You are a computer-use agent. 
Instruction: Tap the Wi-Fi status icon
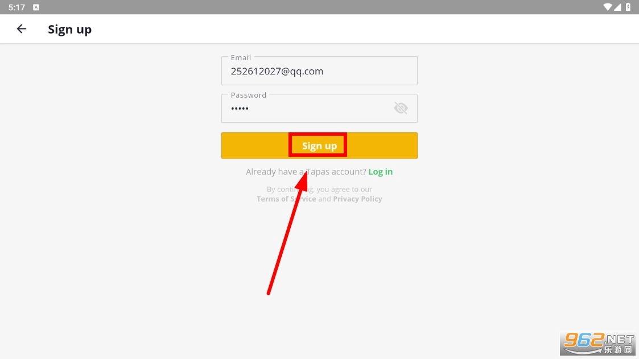tap(608, 7)
